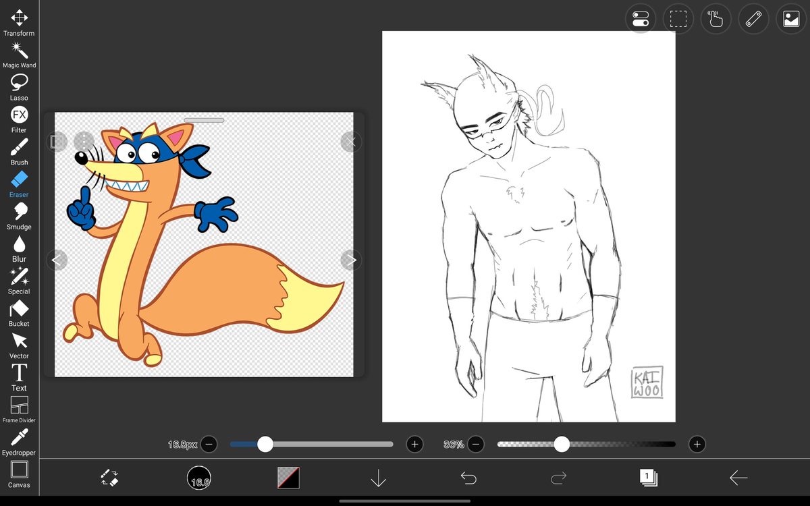Tap the reference window page icon
The width and height of the screenshot is (810, 506).
pyautogui.click(x=57, y=142)
